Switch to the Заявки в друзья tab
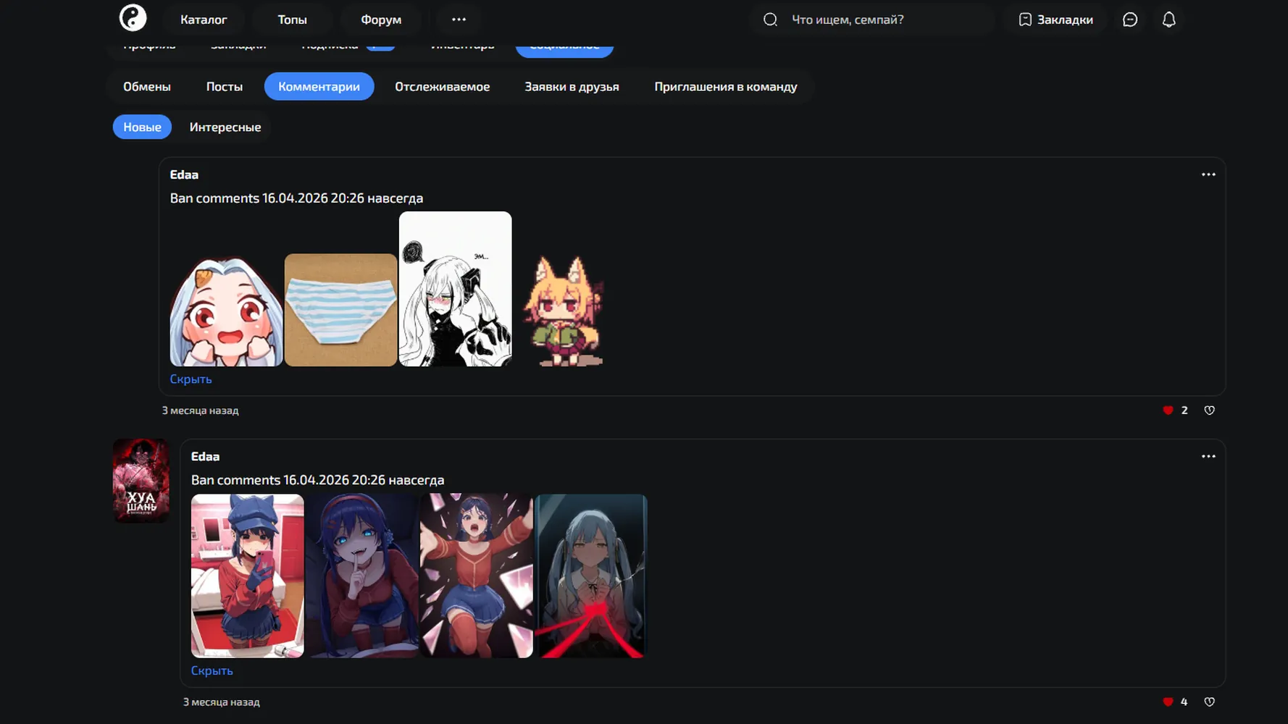 [x=572, y=87]
